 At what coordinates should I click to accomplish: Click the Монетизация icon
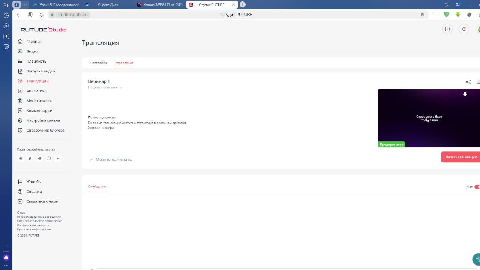(20, 101)
